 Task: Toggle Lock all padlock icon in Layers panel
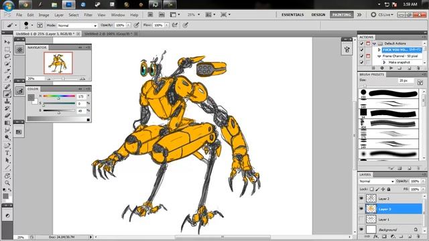(389, 189)
